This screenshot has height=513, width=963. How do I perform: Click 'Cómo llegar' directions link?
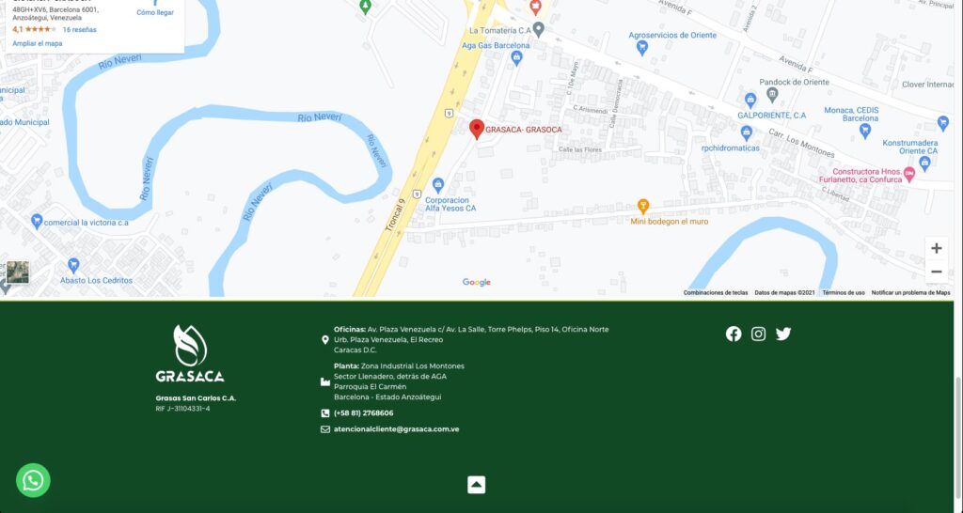click(x=155, y=12)
